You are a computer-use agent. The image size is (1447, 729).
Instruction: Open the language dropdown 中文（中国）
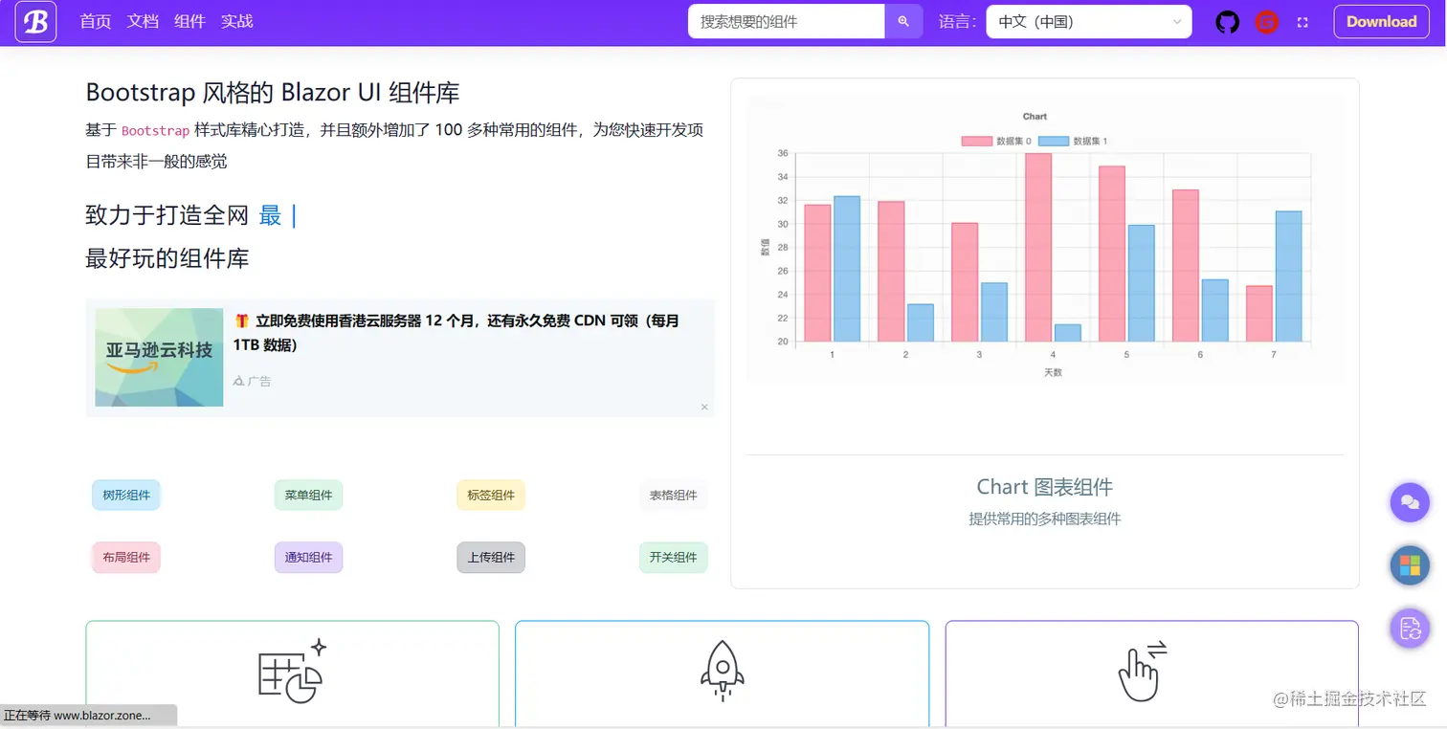pos(1089,22)
